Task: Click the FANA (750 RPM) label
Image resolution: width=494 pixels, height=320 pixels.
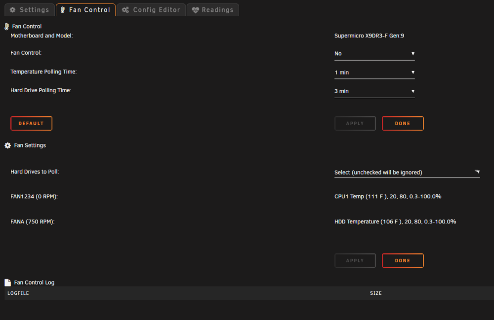Action: click(33, 221)
